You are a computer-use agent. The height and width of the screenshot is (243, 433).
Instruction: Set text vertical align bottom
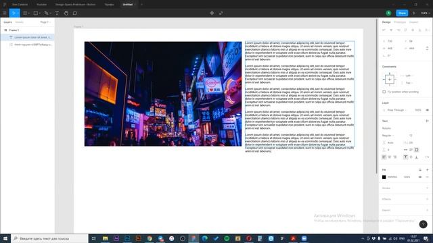point(417,157)
